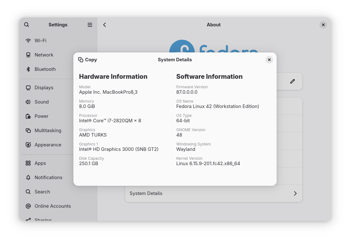Click the Software Information heading
350x242 pixels.
point(209,77)
